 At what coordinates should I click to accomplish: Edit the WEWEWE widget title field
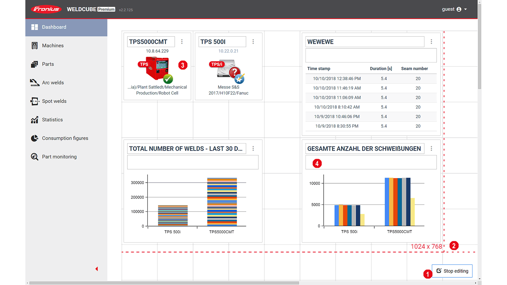[x=364, y=42]
